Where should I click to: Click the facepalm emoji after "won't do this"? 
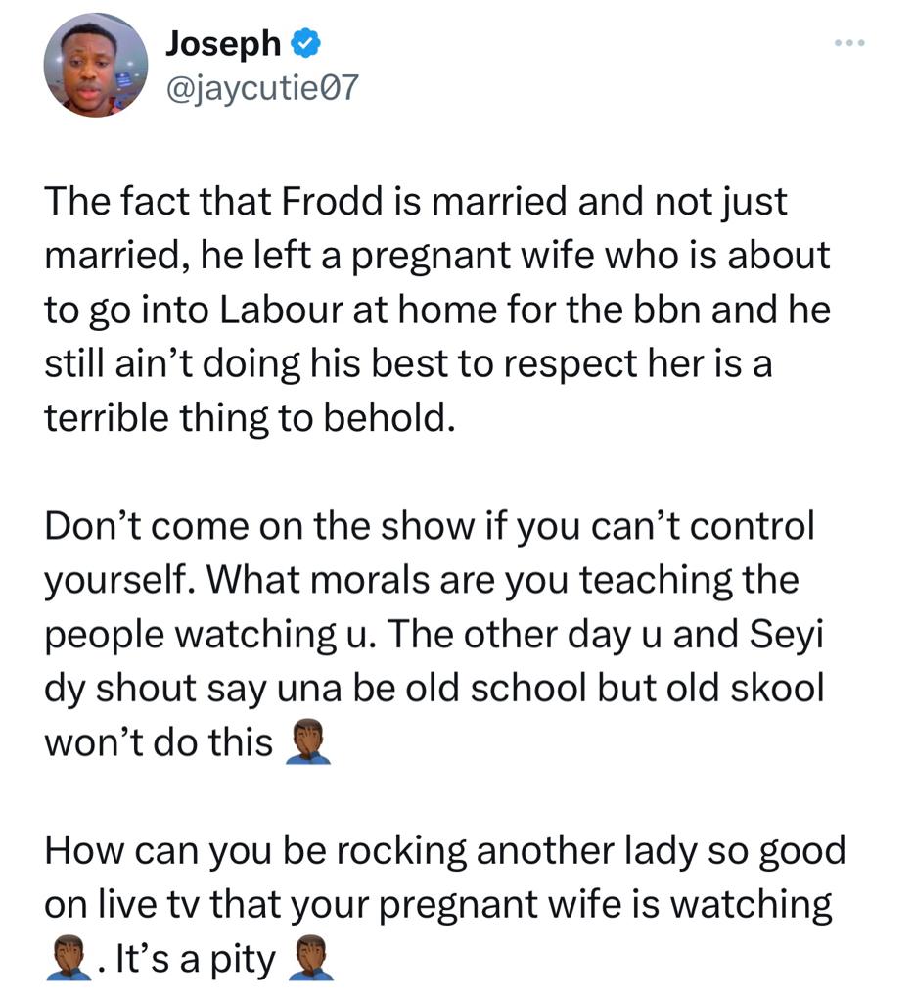tap(308, 742)
